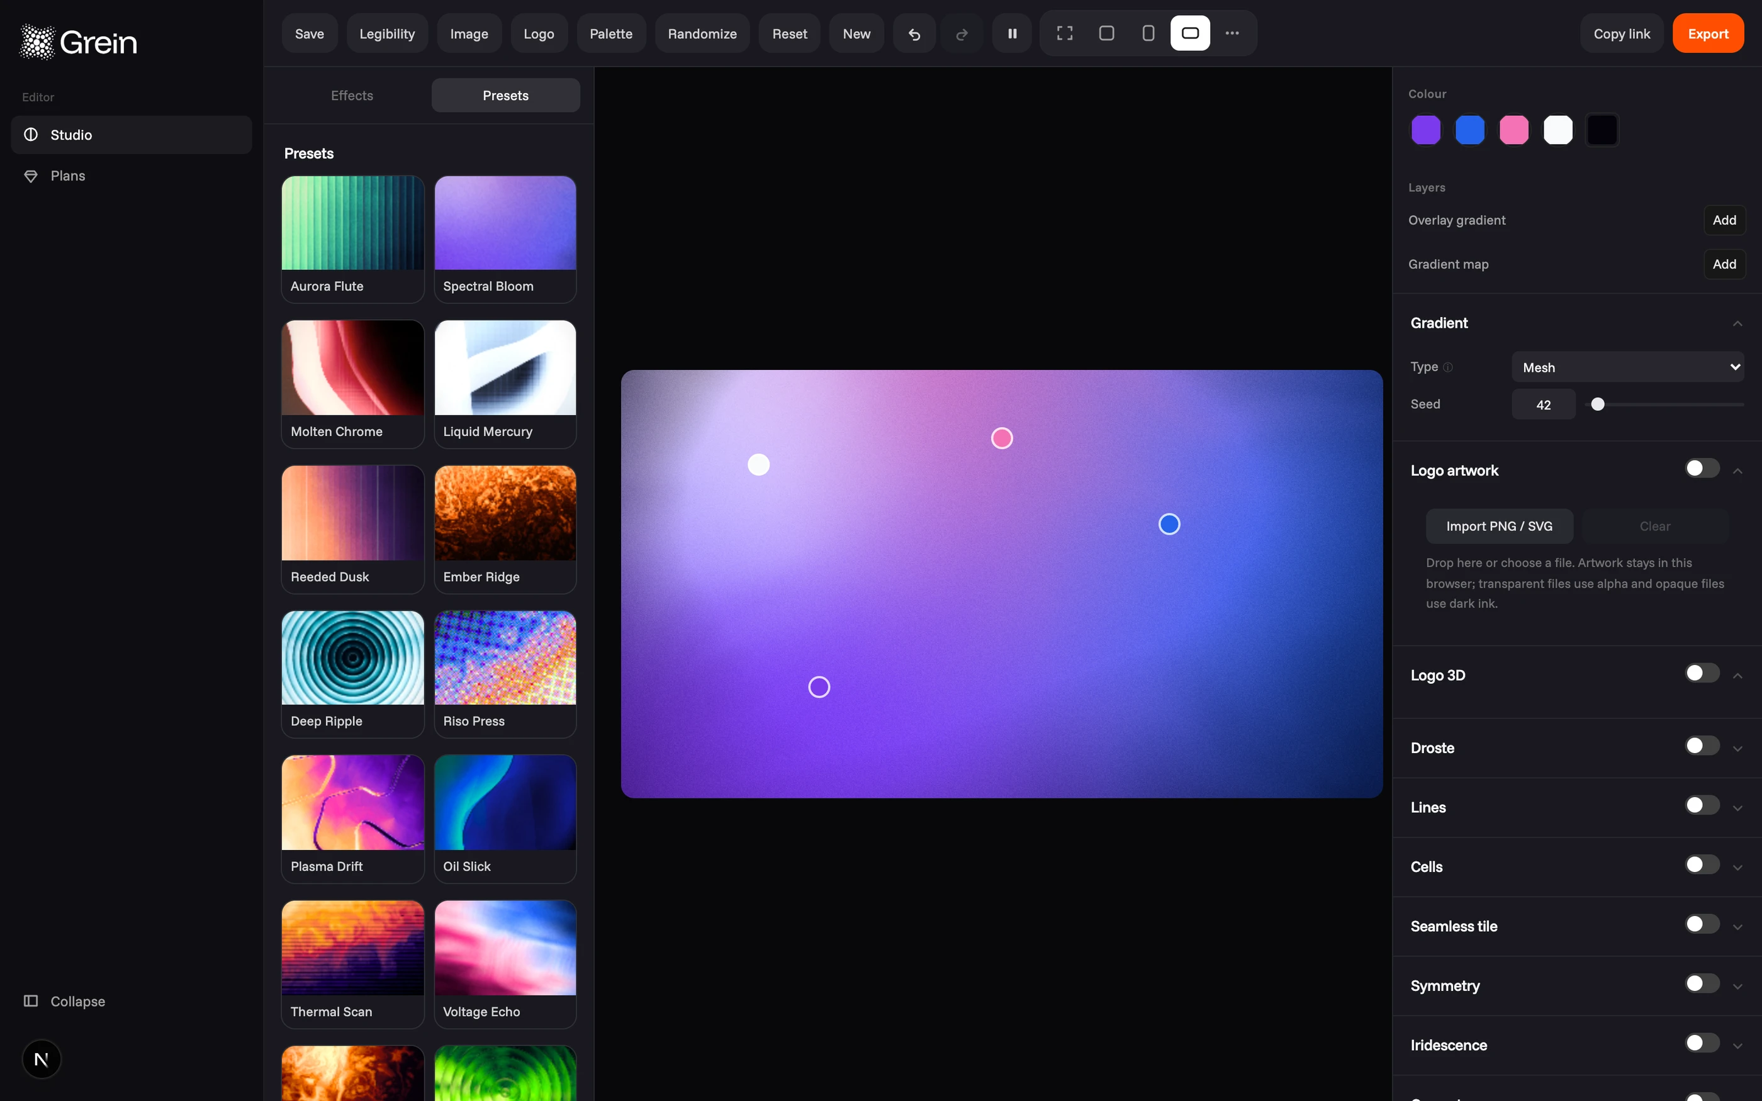Image resolution: width=1762 pixels, height=1101 pixels.
Task: Expand the Symmetry section chevron
Action: (x=1738, y=986)
